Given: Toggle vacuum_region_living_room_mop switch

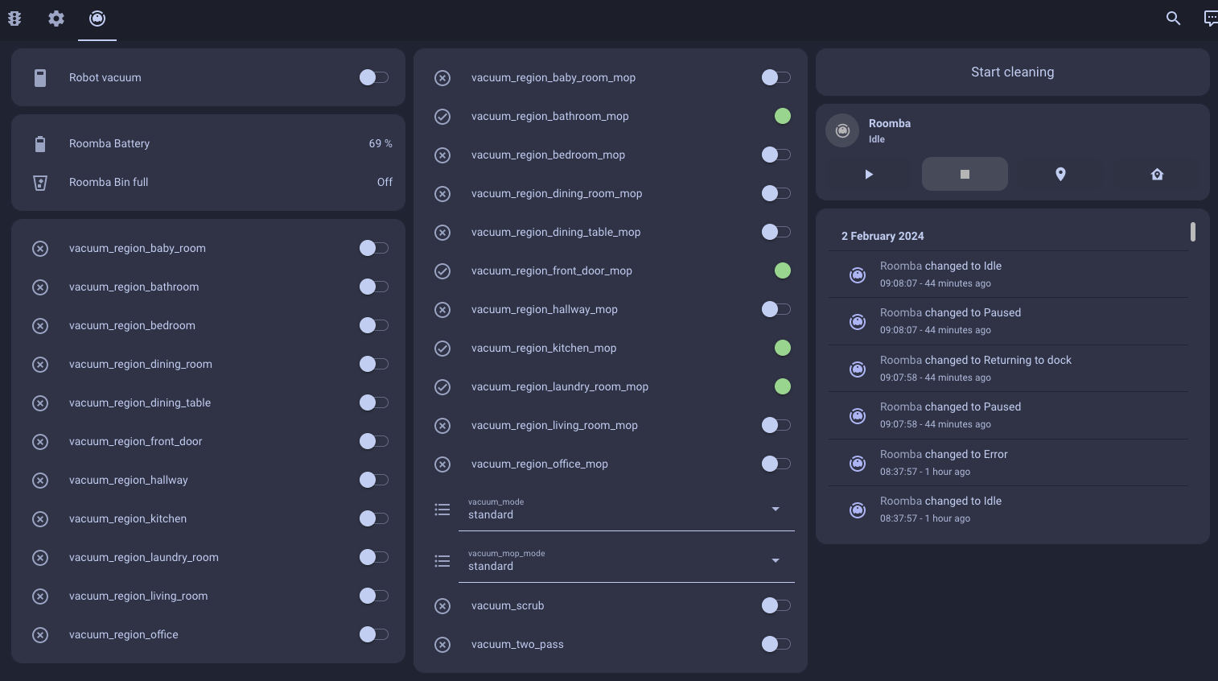Looking at the screenshot, I should 776,425.
